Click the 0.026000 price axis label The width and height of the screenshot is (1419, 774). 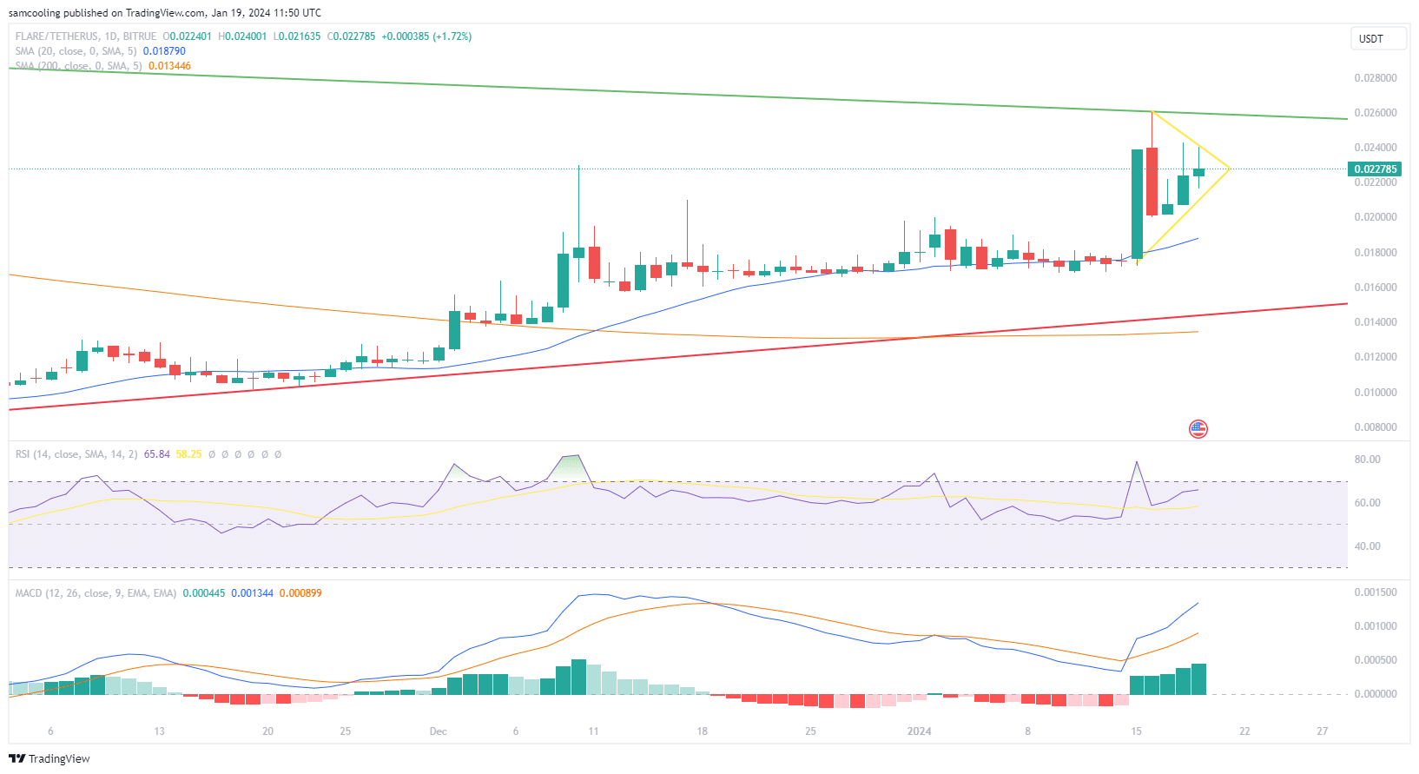1376,113
